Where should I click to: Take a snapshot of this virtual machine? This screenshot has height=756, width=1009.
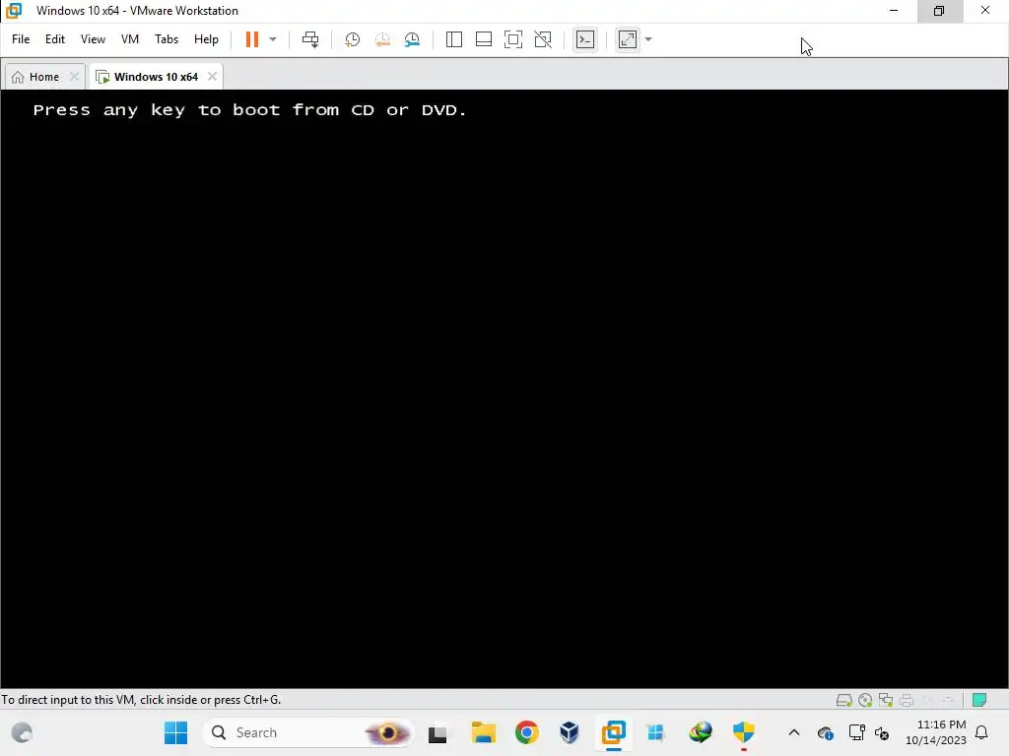coord(352,39)
